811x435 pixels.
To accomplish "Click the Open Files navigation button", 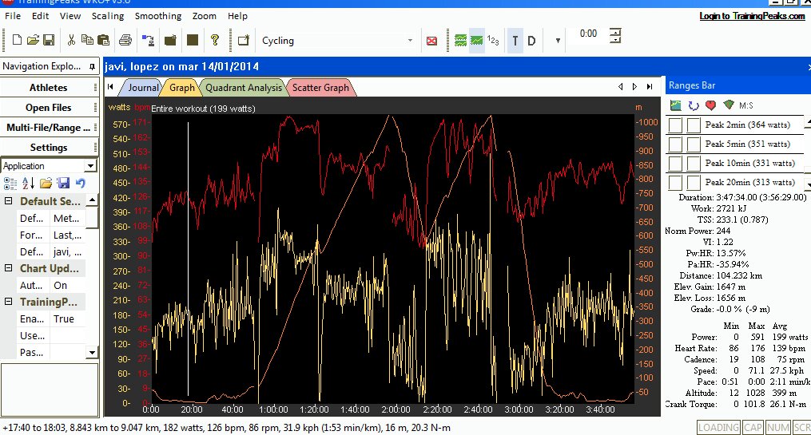I will (x=49, y=108).
